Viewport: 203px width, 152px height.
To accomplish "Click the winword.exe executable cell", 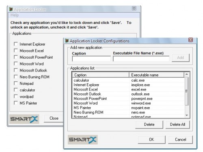I will pyautogui.click(x=141, y=103).
